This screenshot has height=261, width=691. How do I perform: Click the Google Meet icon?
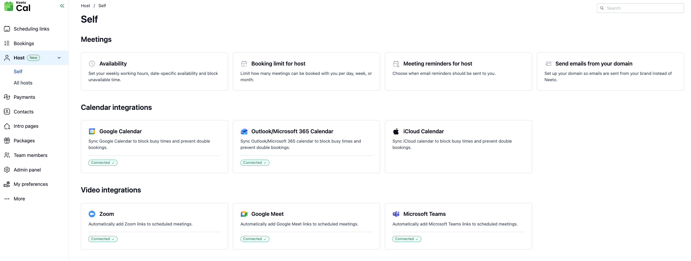point(244,214)
